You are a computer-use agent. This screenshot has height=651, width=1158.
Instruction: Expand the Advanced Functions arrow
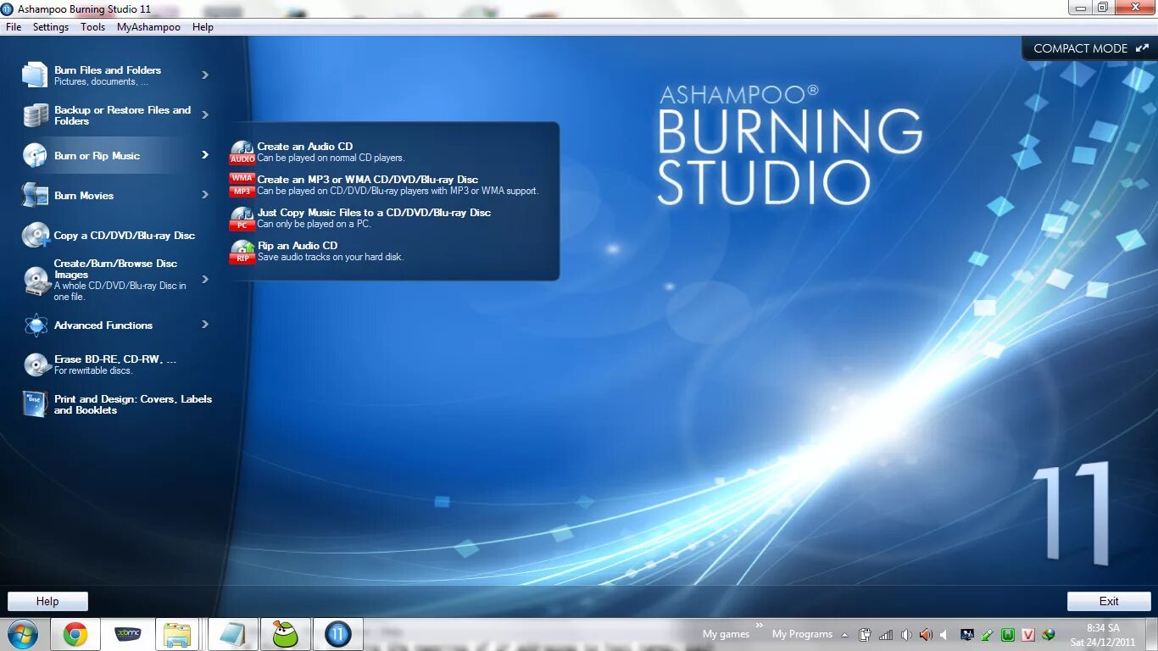click(x=205, y=324)
